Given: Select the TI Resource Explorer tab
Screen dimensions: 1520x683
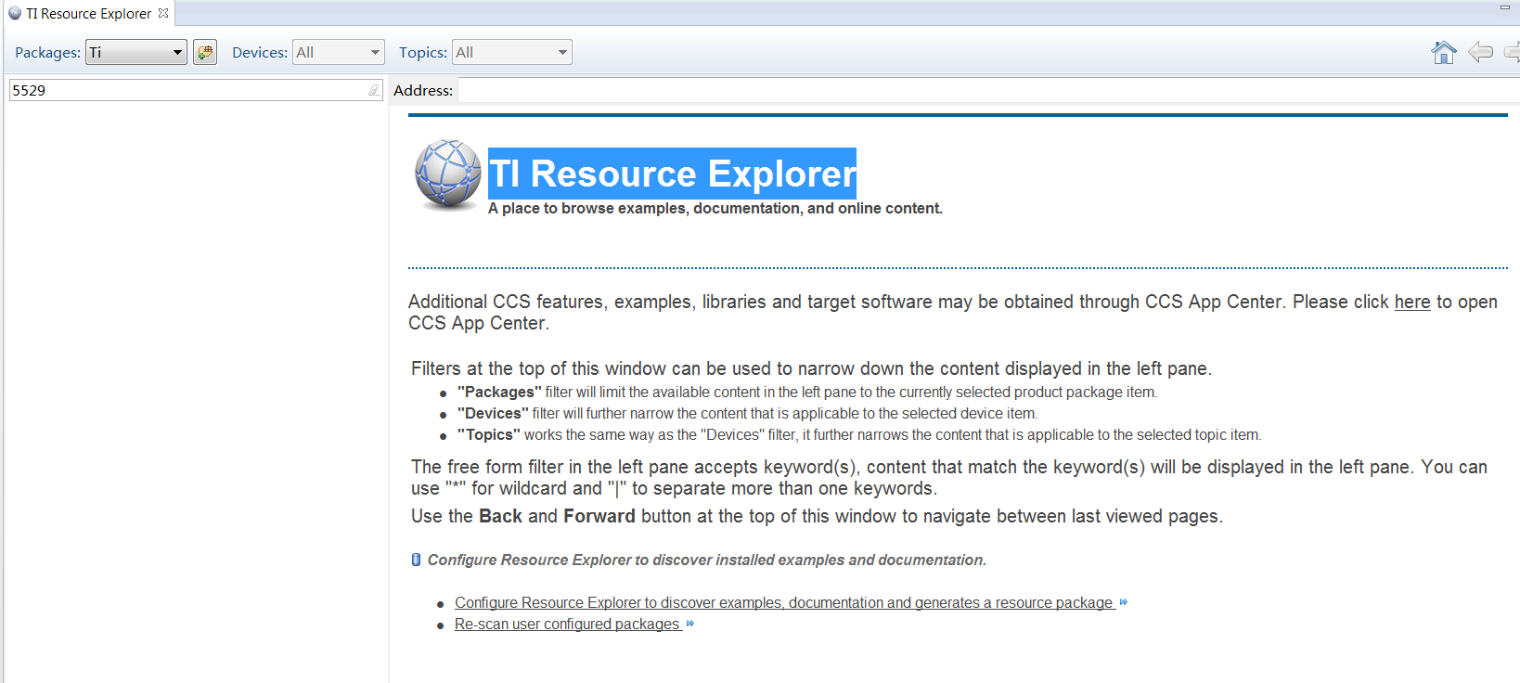Looking at the screenshot, I should (88, 13).
